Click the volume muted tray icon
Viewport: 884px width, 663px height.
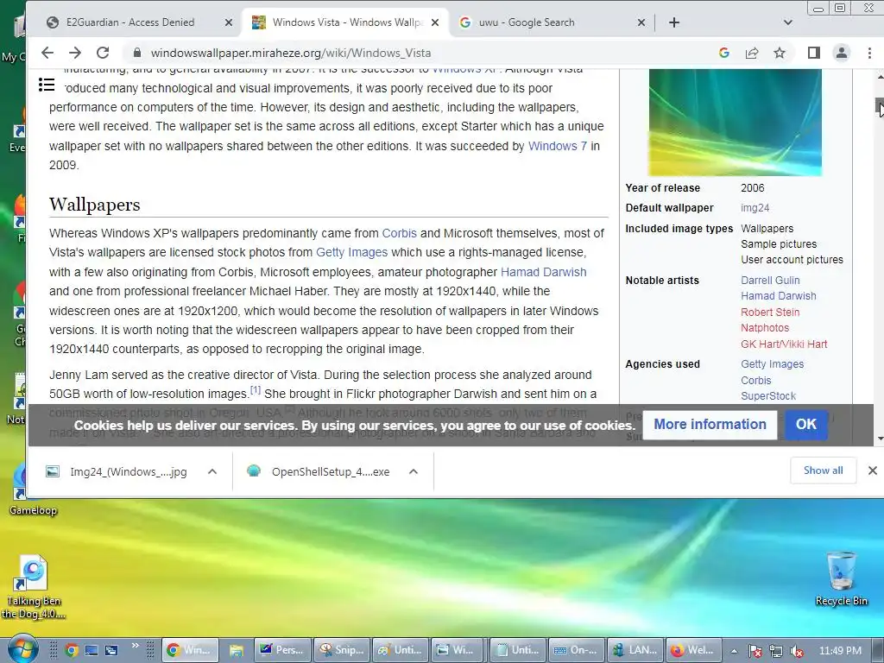(x=796, y=651)
